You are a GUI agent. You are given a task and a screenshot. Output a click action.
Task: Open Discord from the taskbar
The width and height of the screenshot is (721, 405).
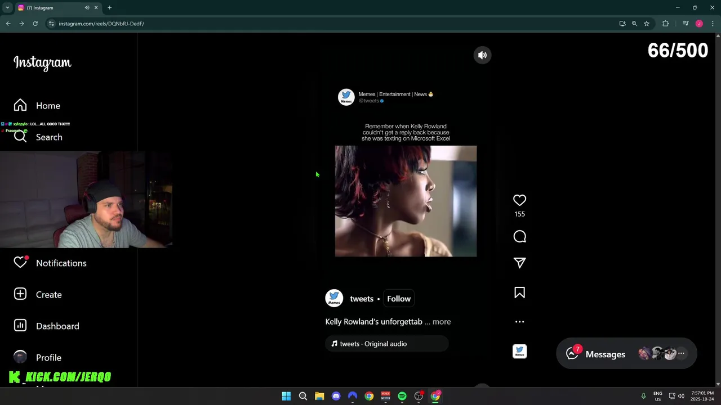(x=336, y=396)
